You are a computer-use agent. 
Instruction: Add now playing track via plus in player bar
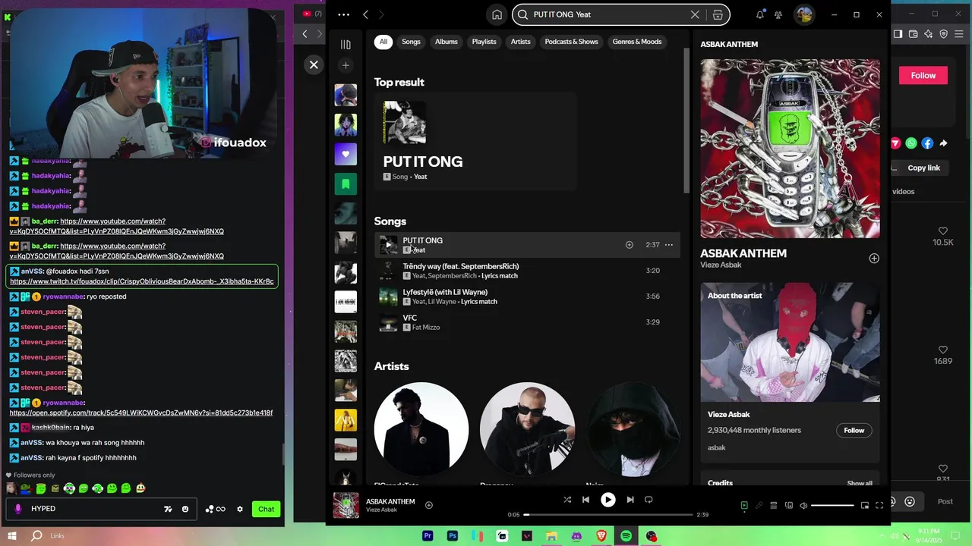pyautogui.click(x=429, y=505)
